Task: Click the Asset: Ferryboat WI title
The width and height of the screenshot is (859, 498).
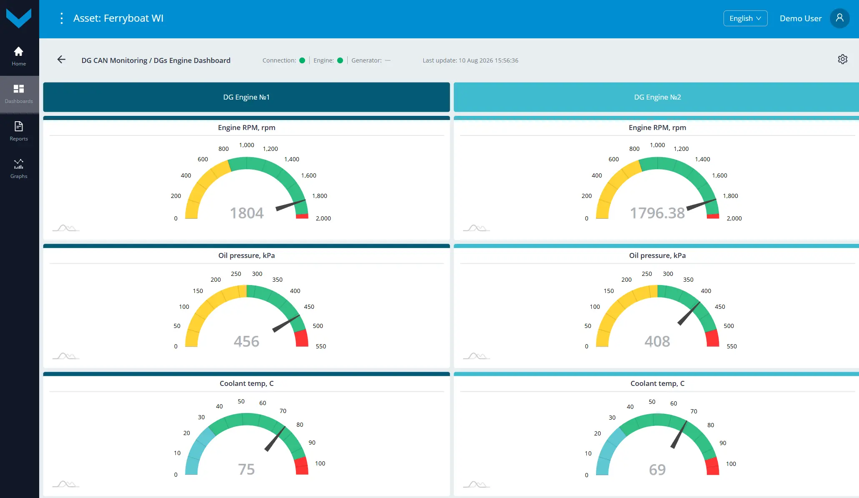Action: [118, 18]
